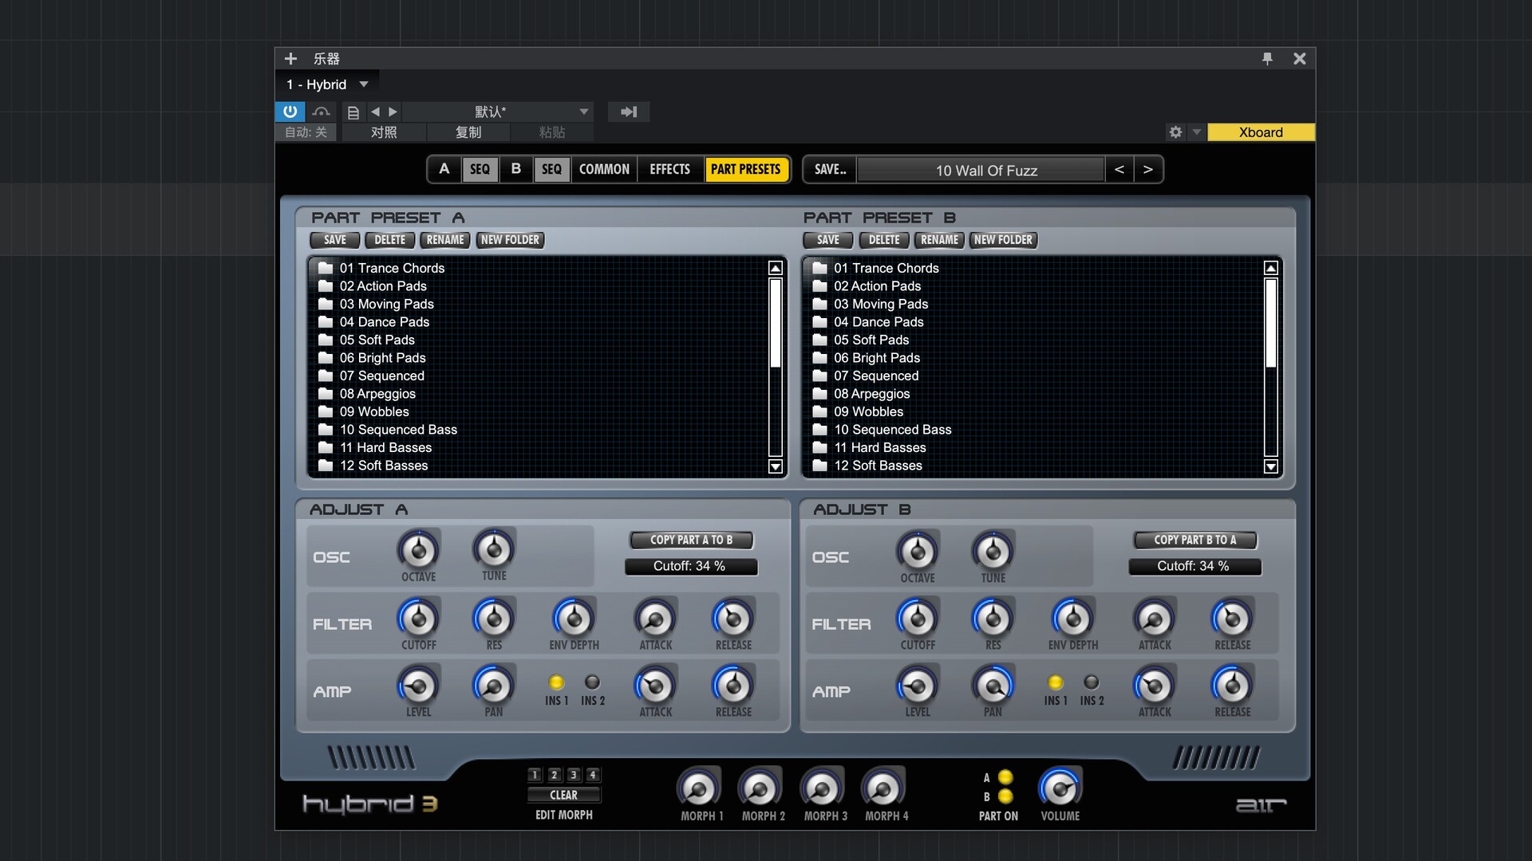This screenshot has width=1532, height=861.
Task: Pin the instrument window
Action: (x=1267, y=58)
